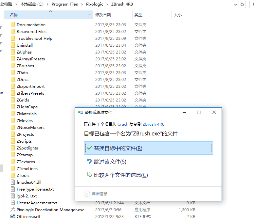The width and height of the screenshot is (254, 218).
Task: Open the Crack source folder link
Action: click(x=123, y=124)
